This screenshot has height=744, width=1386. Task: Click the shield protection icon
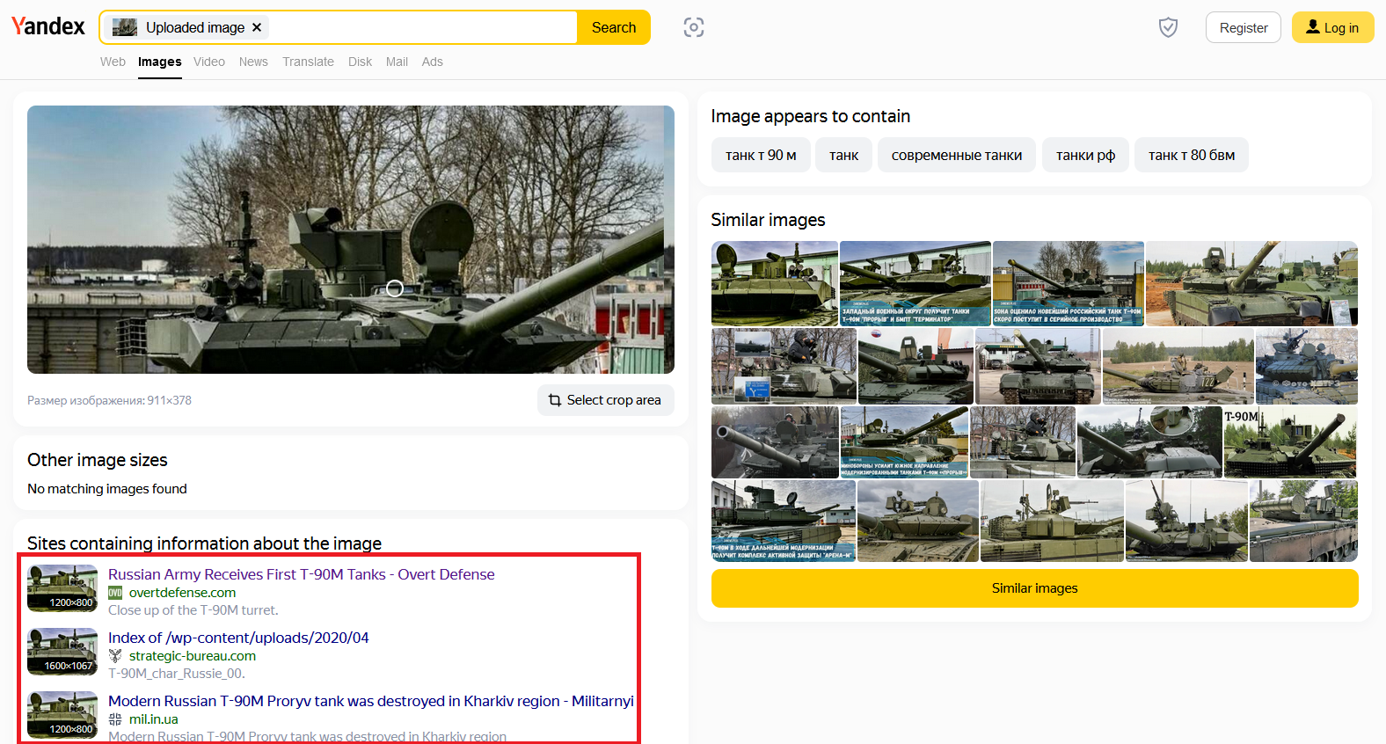pyautogui.click(x=1168, y=27)
